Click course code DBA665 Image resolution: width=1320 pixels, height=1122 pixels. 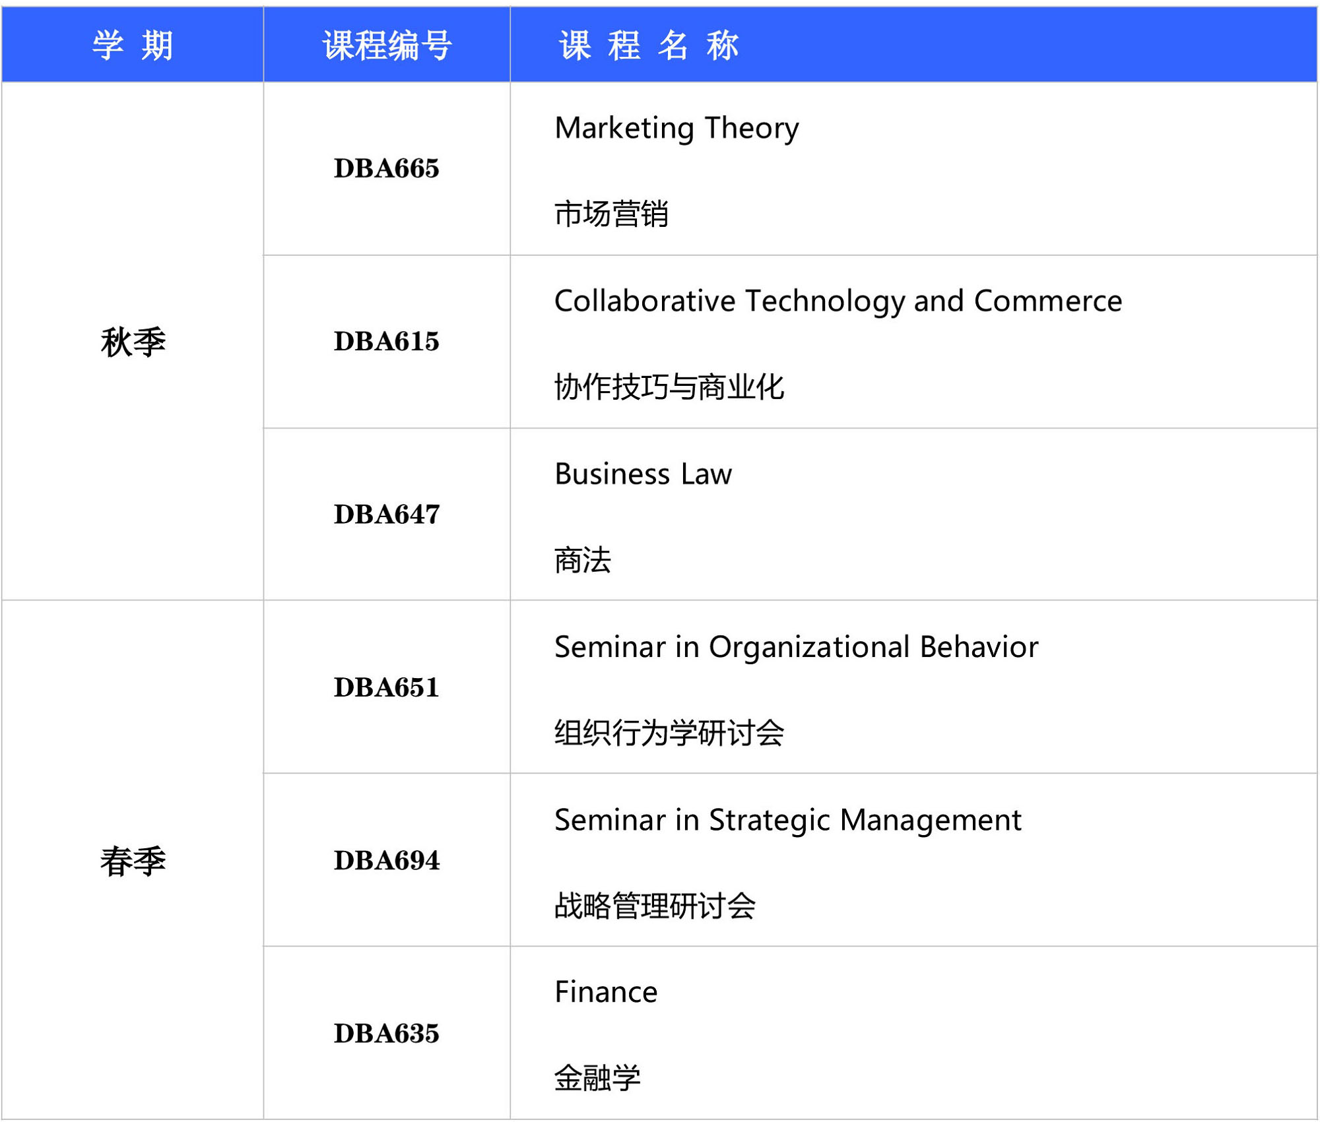(x=387, y=168)
